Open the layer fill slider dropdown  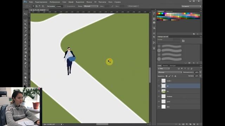click(200, 76)
